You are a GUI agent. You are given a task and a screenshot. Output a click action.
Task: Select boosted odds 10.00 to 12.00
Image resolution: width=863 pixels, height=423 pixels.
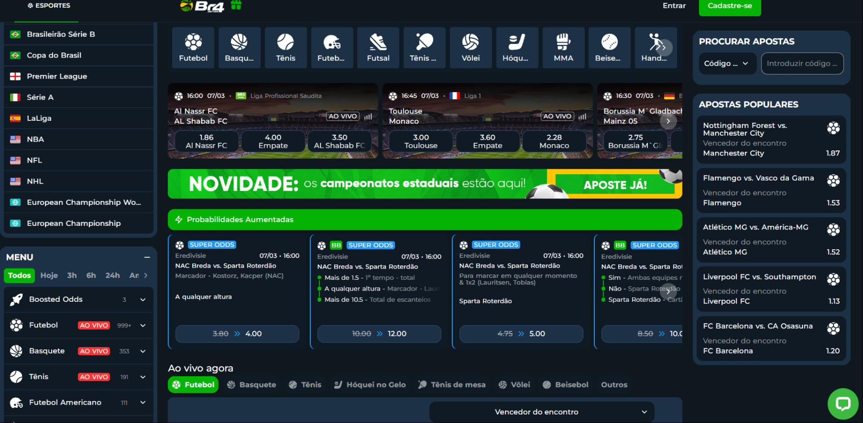click(x=379, y=334)
